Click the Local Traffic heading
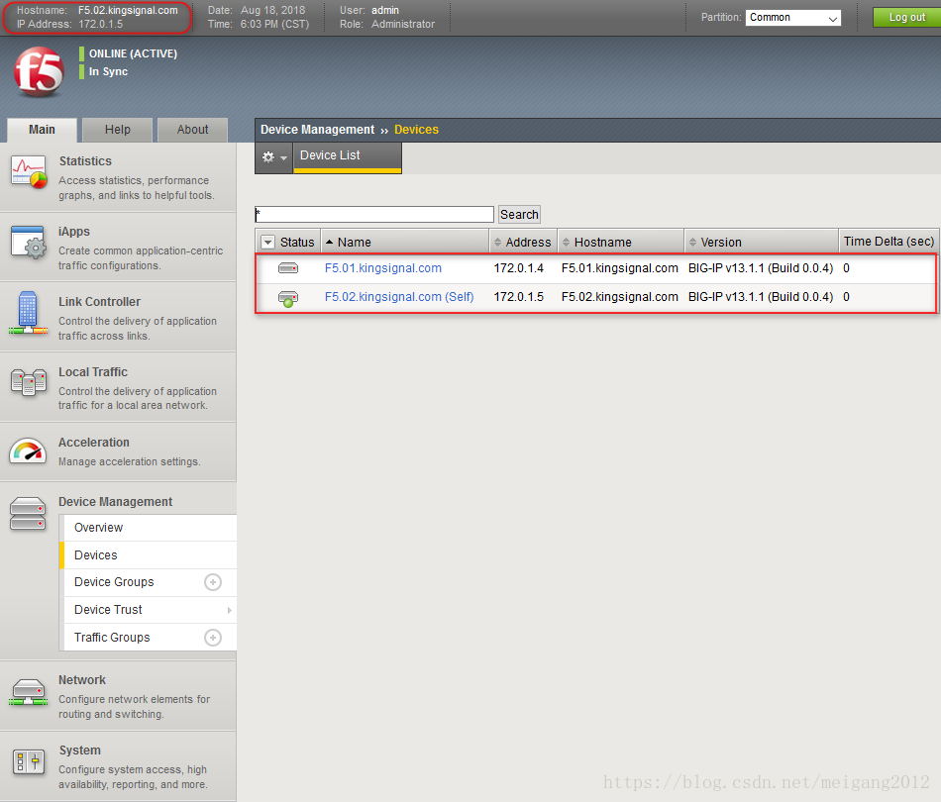The image size is (941, 802). [x=93, y=372]
